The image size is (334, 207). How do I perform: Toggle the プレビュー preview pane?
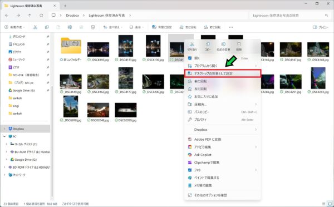[x=321, y=27]
